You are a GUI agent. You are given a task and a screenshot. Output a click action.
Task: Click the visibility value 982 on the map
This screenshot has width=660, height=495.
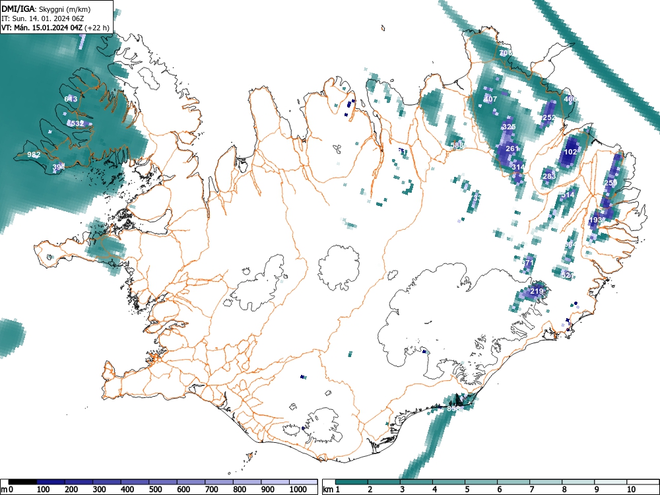34,154
